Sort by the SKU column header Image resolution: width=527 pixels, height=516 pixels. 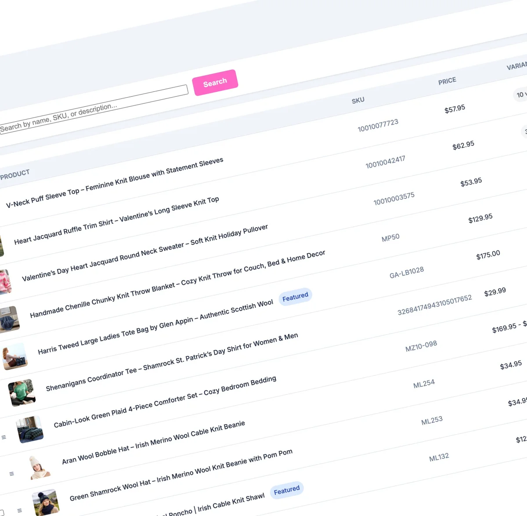(358, 100)
